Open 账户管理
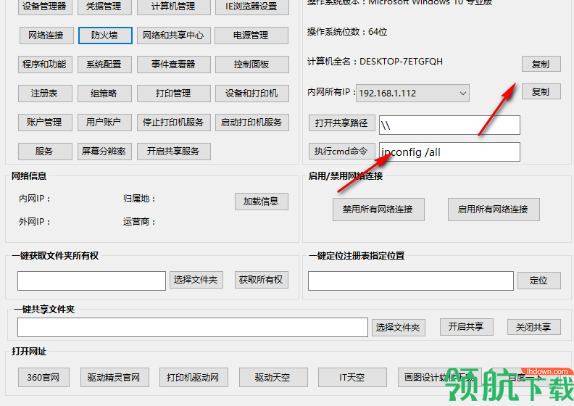 pos(45,123)
